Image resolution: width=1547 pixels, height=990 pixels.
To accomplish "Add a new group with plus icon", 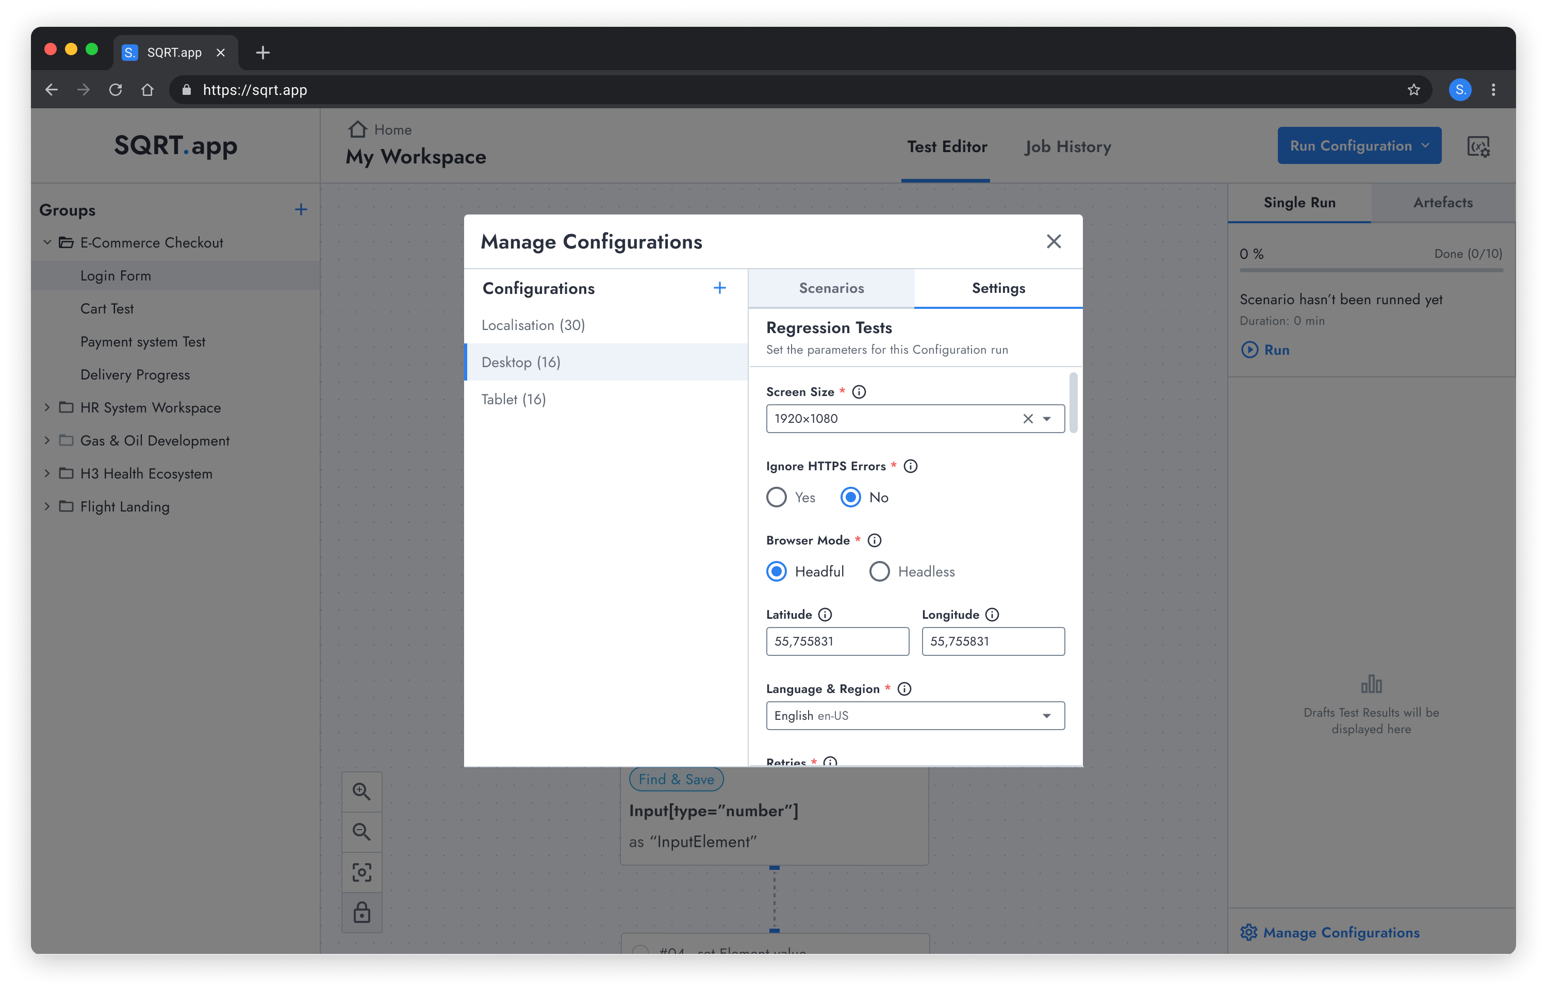I will coord(301,209).
